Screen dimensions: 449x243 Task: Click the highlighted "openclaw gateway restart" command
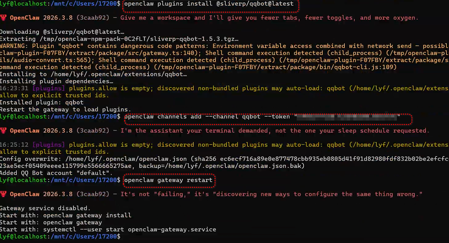tap(168, 180)
